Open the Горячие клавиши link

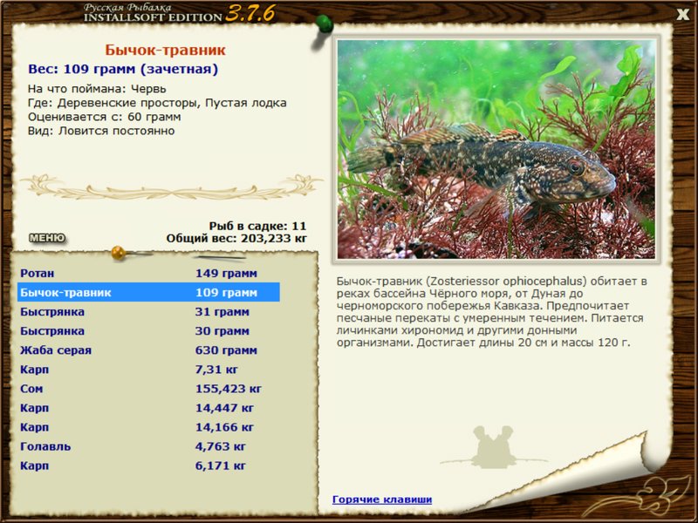coord(382,499)
